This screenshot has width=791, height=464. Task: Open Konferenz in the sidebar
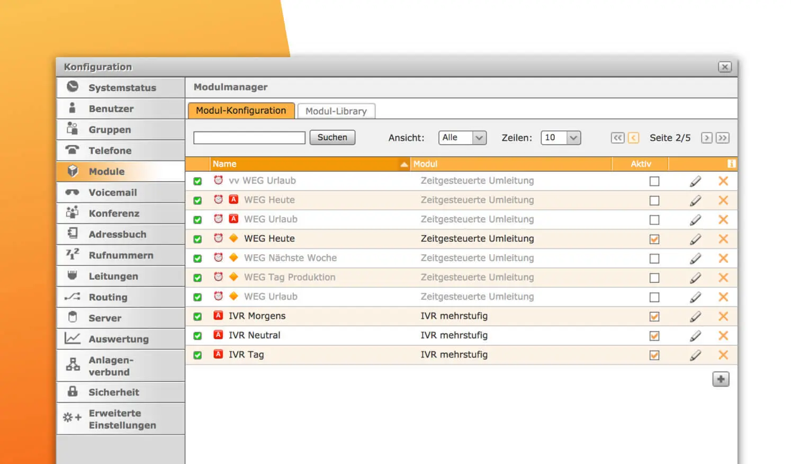click(121, 213)
